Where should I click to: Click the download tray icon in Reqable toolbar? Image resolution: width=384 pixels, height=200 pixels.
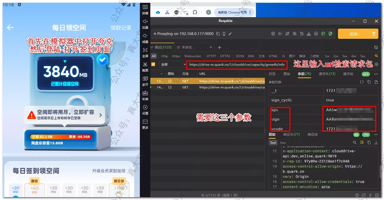pyautogui.click(x=309, y=34)
